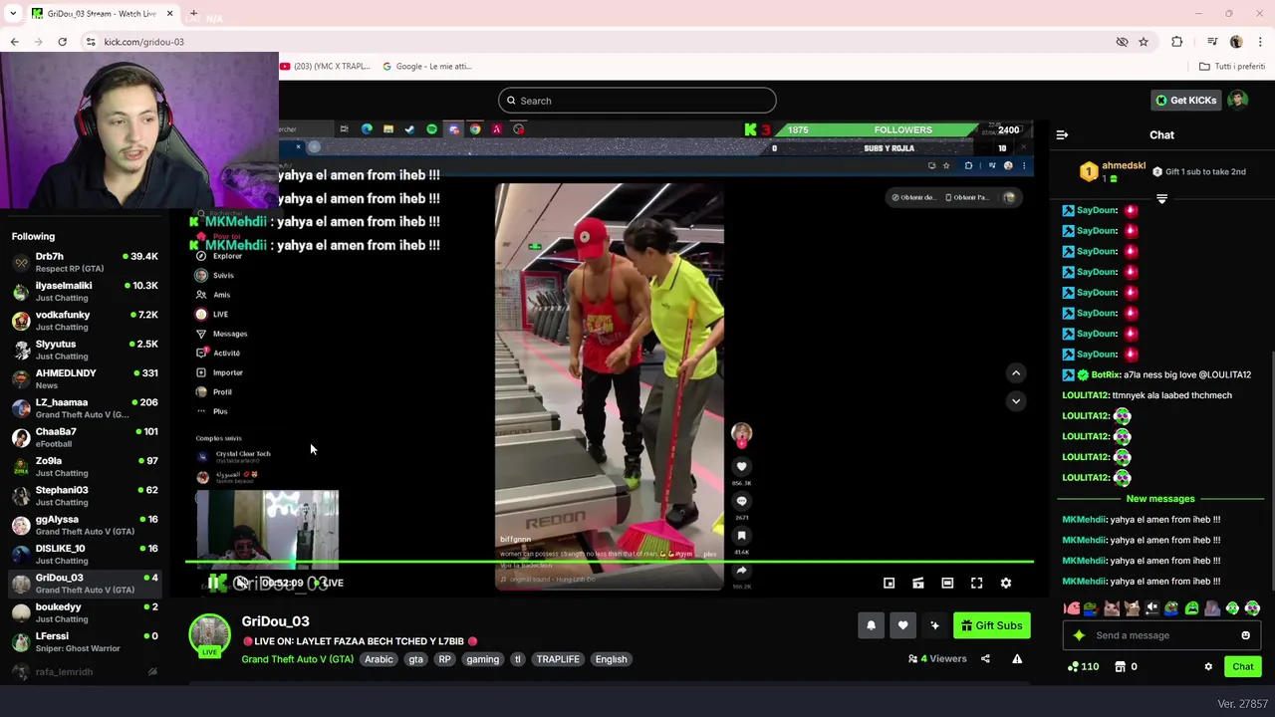Collapse the chat panel

(x=1062, y=134)
